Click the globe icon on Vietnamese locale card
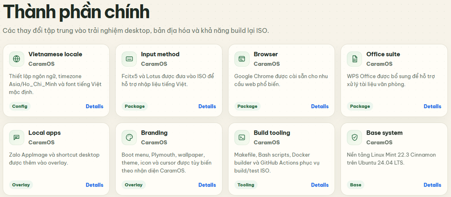The image size is (451, 197). click(x=17, y=59)
